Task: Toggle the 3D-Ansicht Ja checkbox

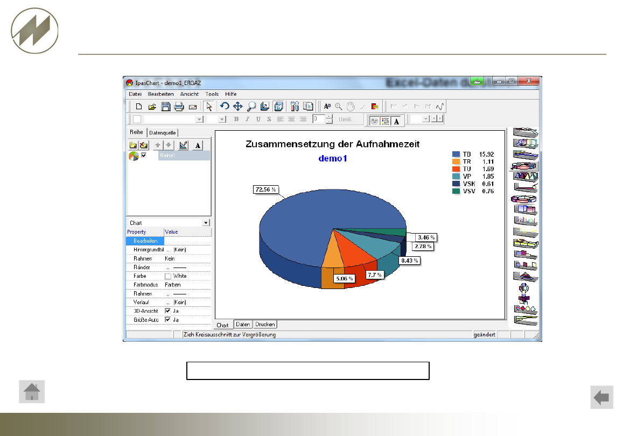Action: (167, 311)
